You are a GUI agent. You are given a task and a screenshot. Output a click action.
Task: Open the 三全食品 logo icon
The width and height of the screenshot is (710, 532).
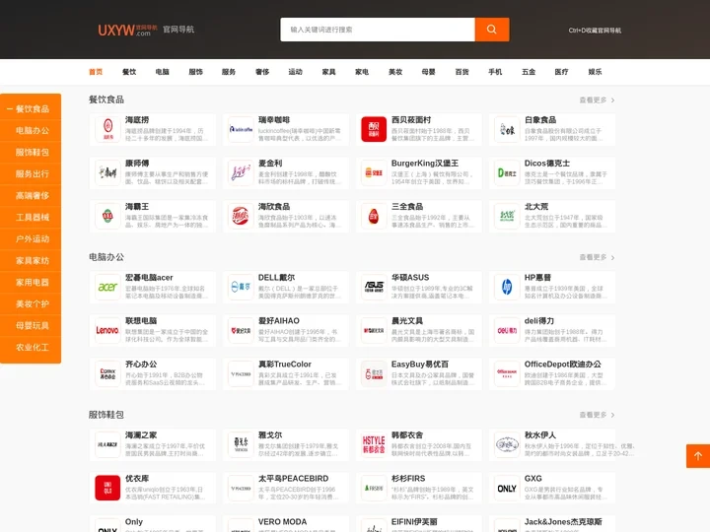pos(374,216)
